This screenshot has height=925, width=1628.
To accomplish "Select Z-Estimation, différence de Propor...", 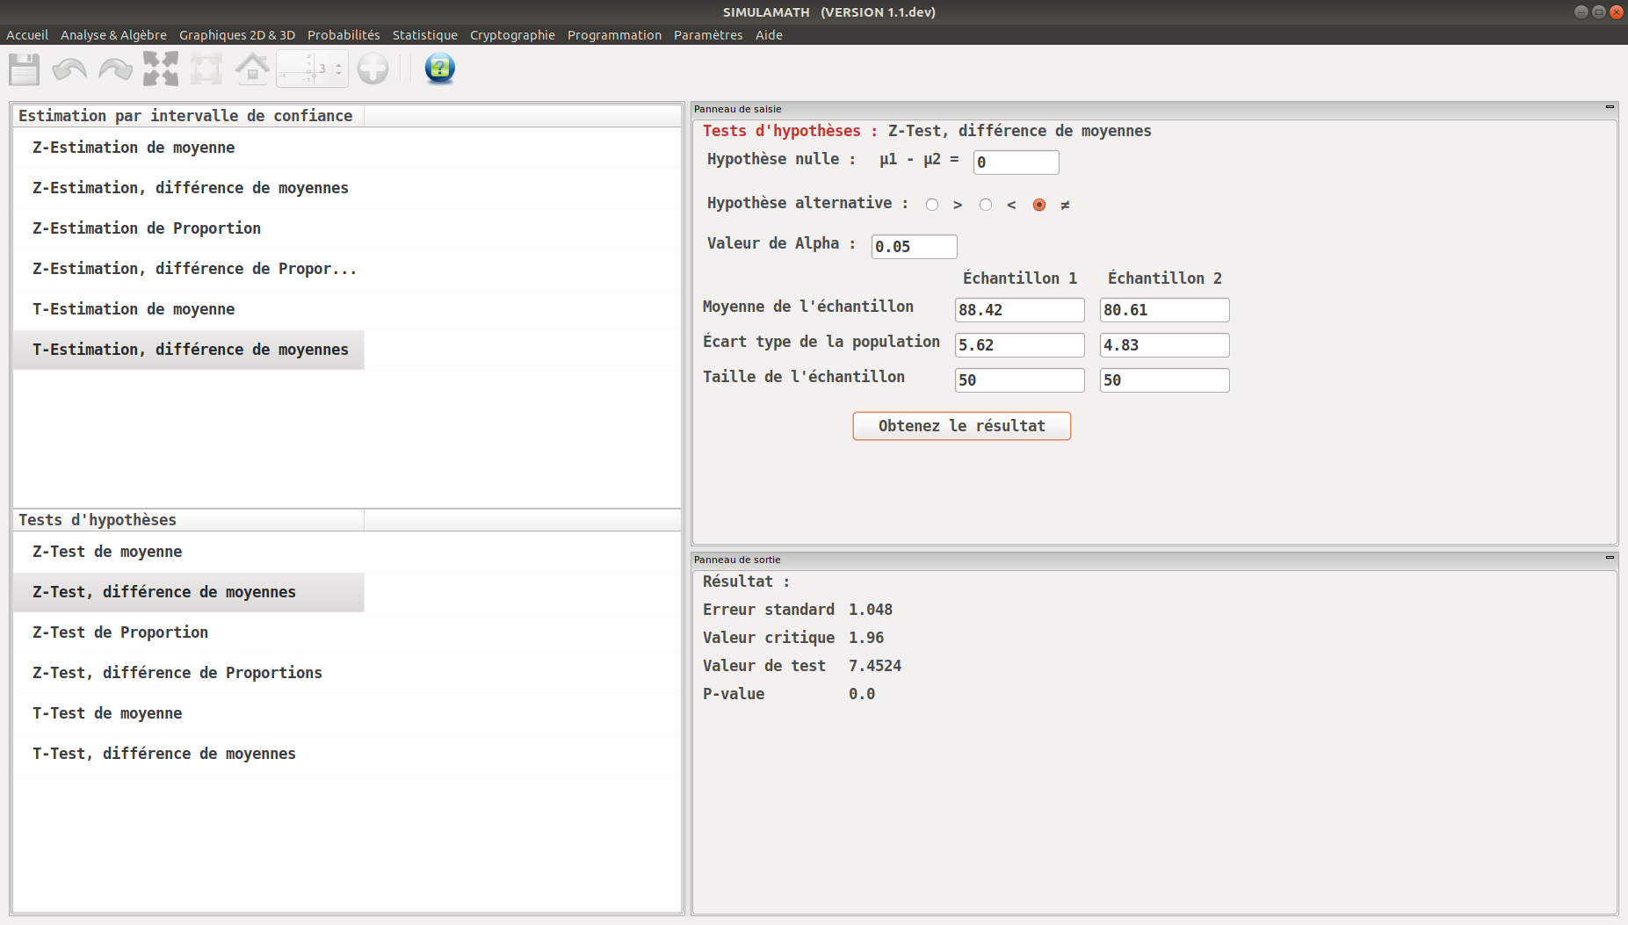I will [189, 269].
